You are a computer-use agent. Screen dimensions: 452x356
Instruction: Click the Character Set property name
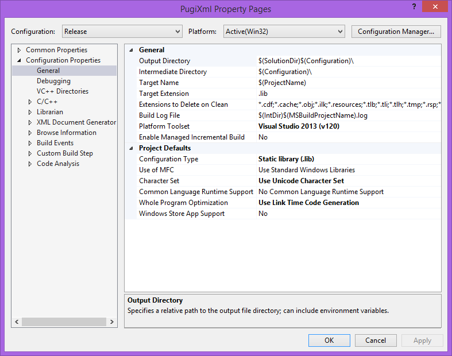point(159,181)
